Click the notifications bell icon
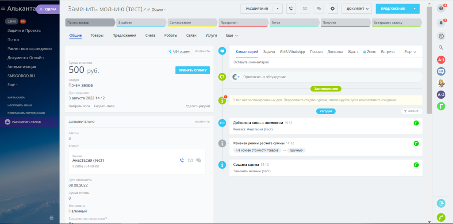 441,23
